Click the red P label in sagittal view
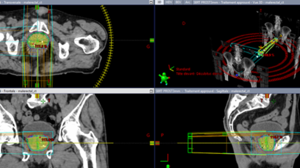 [162, 135]
